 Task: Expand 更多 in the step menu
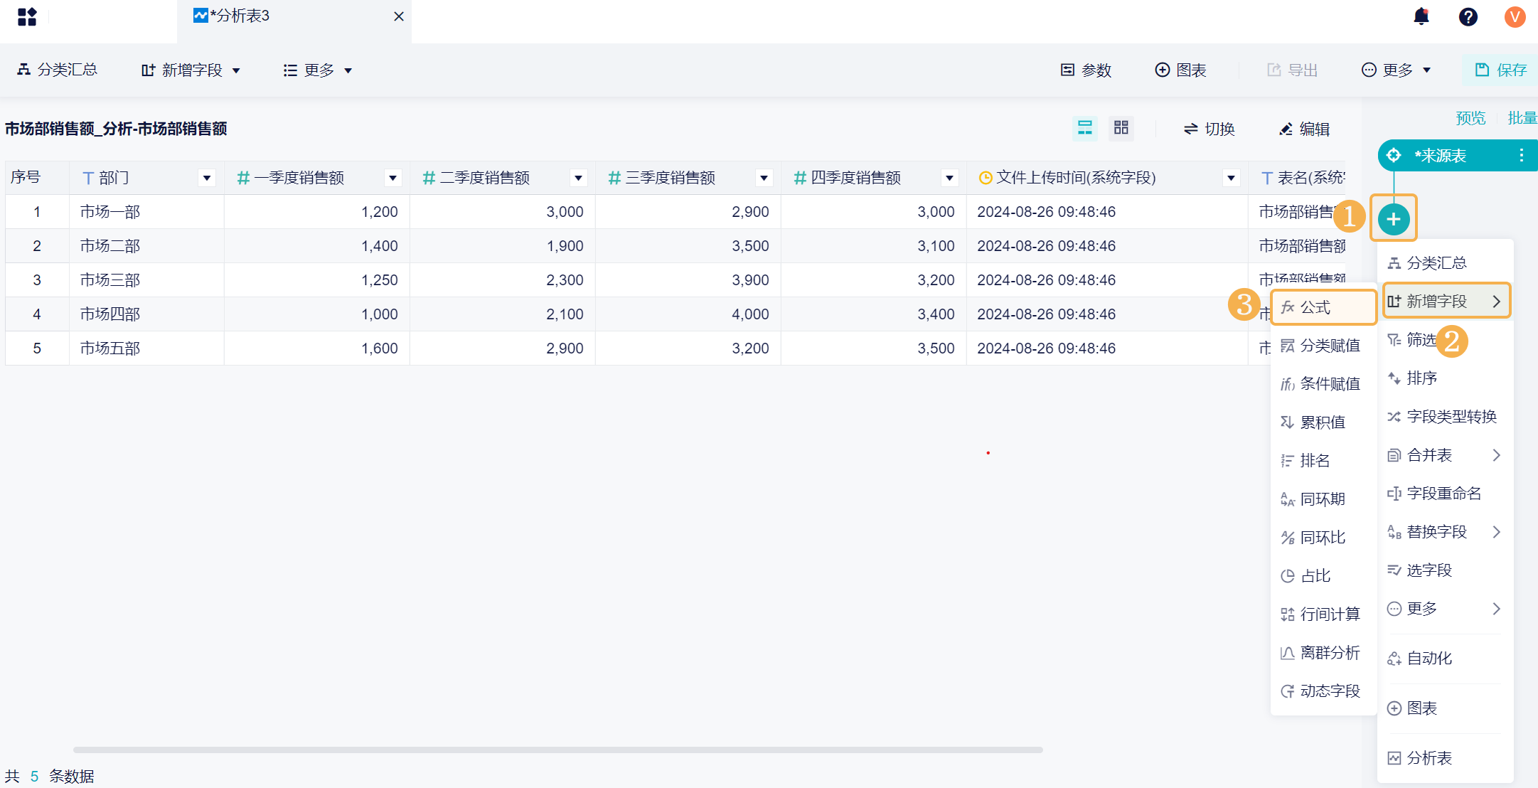[1445, 608]
